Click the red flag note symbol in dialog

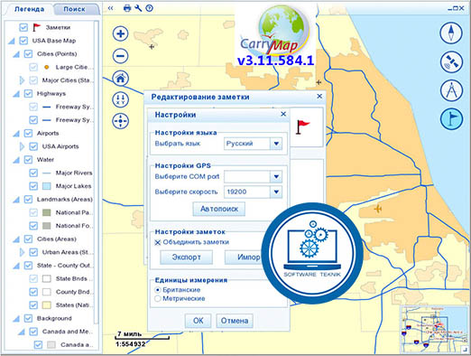click(302, 126)
